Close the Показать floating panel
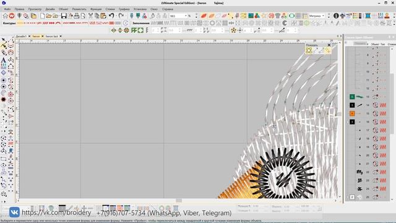 point(329,45)
